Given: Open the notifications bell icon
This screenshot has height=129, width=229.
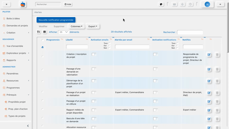Looking at the screenshot, I should 182,4.
